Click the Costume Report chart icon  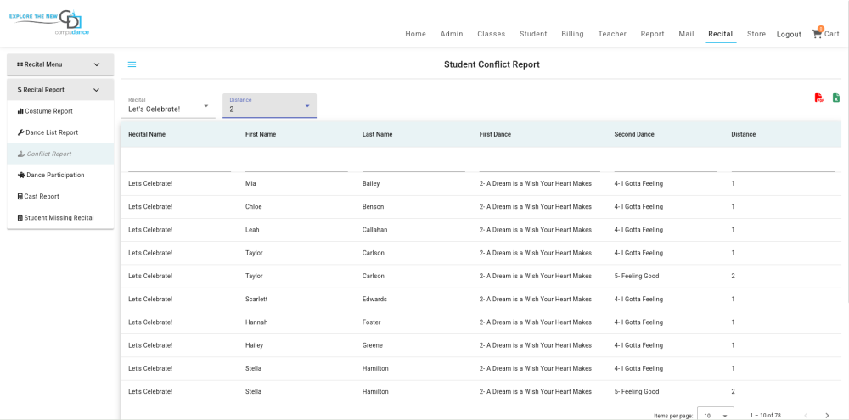click(20, 111)
